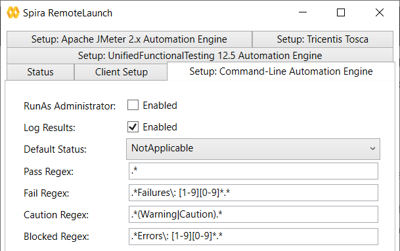This screenshot has height=251, width=400.
Task: Click the Caution Regex label
Action: click(x=56, y=215)
